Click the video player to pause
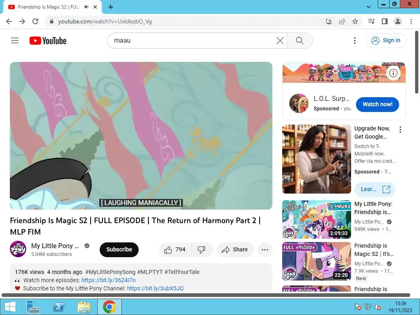 tap(141, 135)
